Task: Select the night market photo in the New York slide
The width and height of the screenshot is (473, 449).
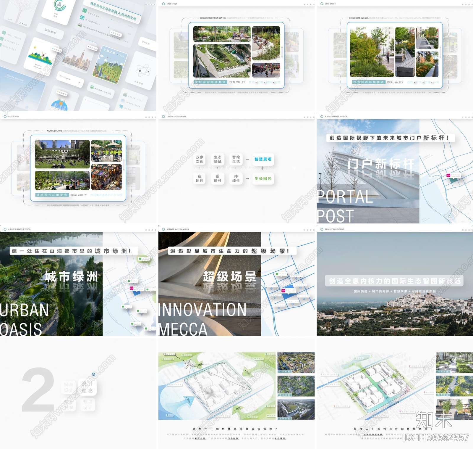Action: click(106, 177)
